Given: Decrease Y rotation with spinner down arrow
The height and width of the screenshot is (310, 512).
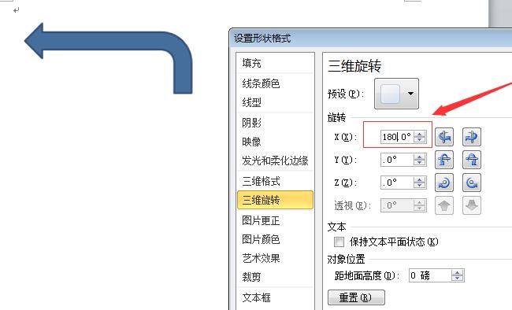Looking at the screenshot, I should tap(420, 163).
